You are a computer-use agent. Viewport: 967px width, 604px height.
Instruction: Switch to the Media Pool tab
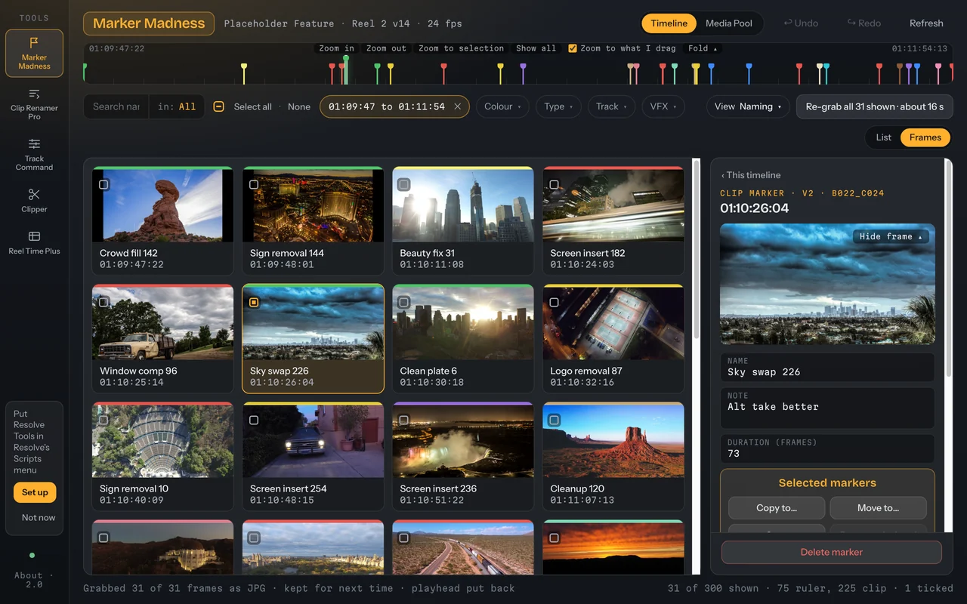[x=729, y=23]
